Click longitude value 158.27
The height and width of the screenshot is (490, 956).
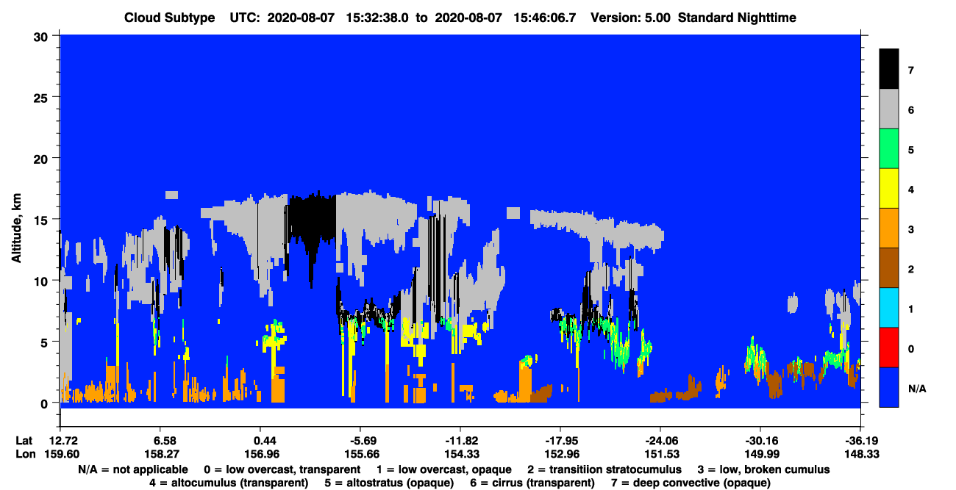click(161, 455)
